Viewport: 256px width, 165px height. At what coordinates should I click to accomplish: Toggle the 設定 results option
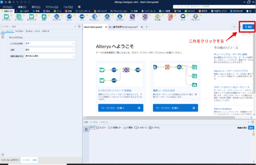pos(251,128)
